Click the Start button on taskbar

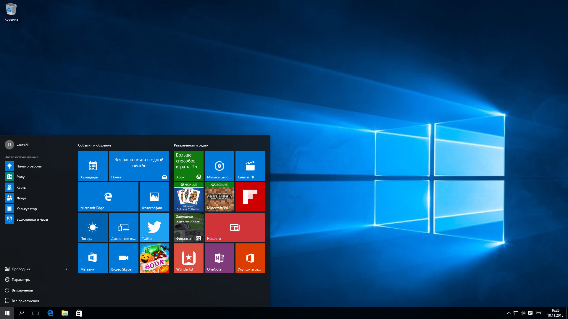pyautogui.click(x=7, y=313)
